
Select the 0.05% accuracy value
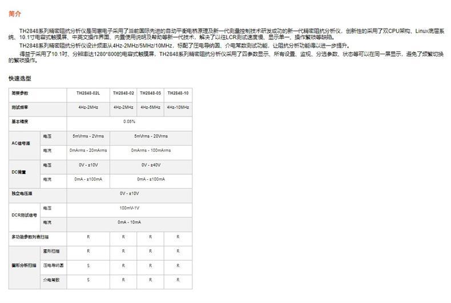click(130, 122)
